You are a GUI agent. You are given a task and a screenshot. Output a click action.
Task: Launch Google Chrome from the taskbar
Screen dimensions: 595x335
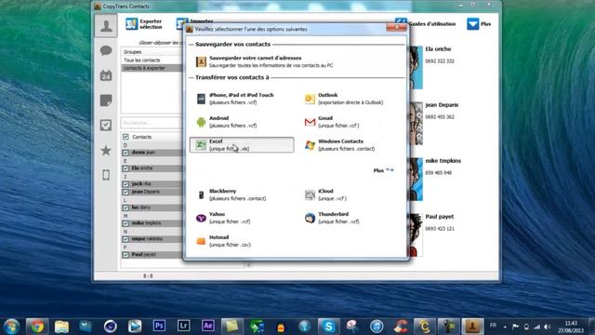[37, 327]
